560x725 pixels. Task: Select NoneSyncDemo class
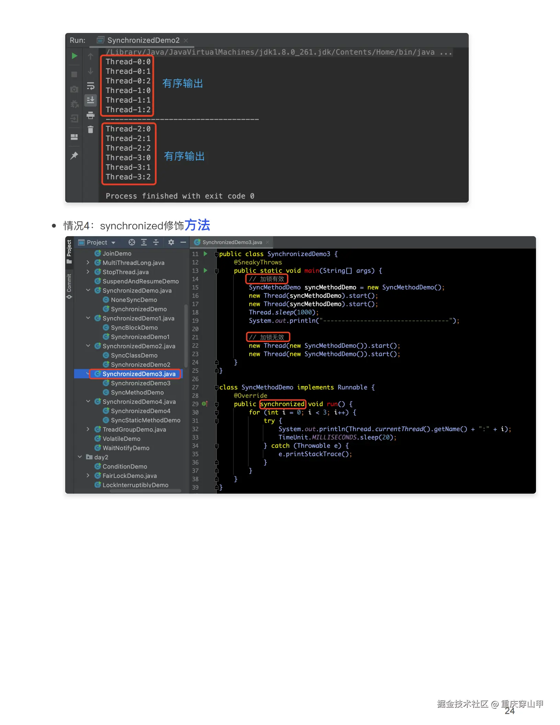[x=134, y=300]
